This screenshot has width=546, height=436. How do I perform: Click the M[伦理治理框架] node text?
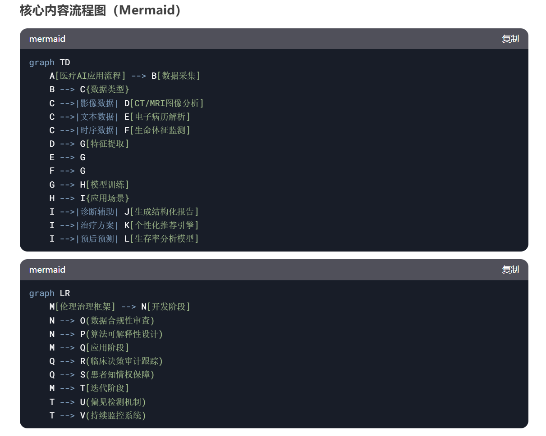pos(83,307)
